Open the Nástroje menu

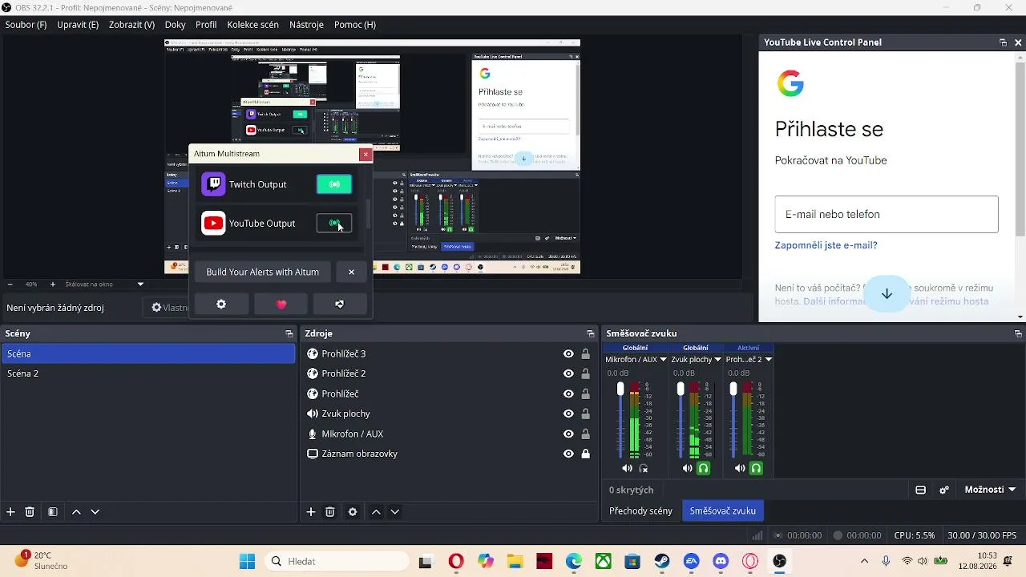click(x=307, y=25)
